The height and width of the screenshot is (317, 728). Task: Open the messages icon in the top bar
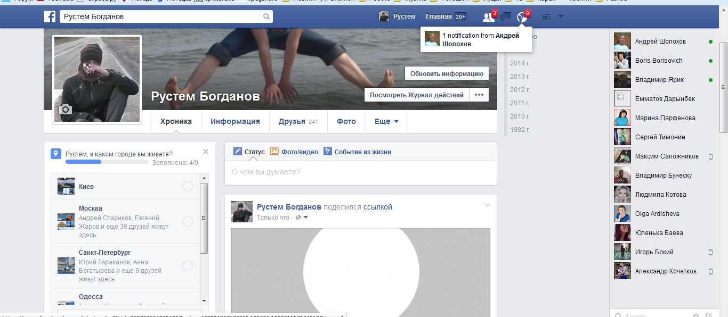tap(505, 17)
